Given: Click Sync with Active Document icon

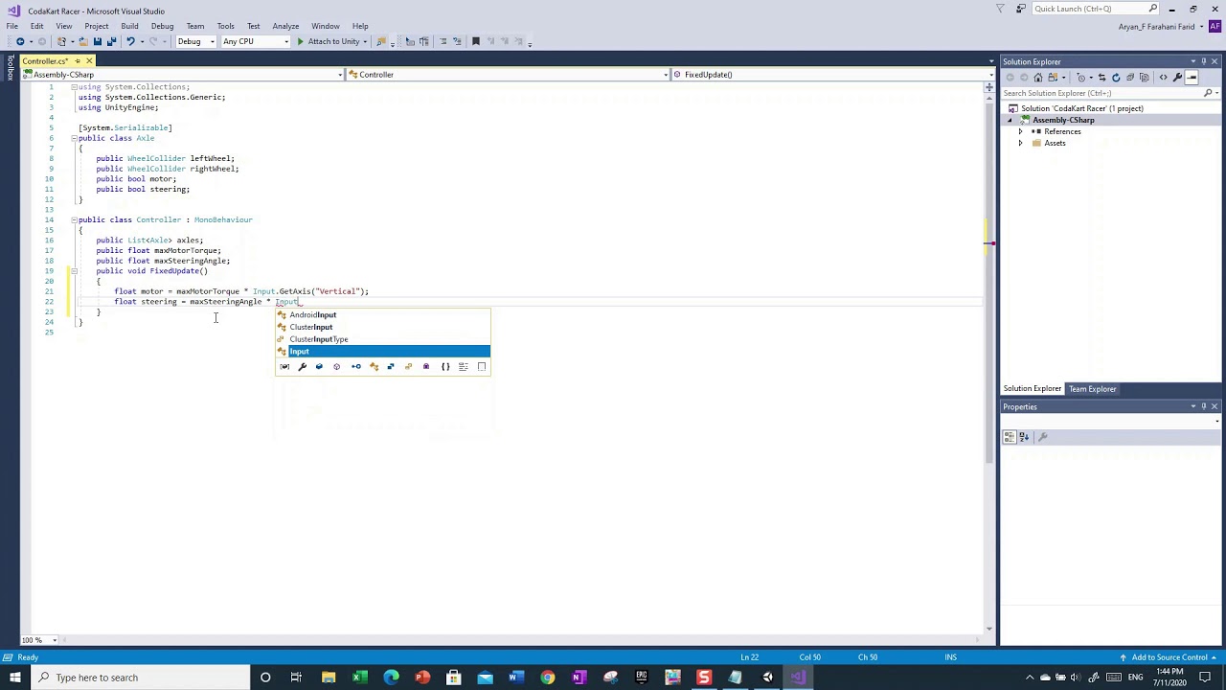Looking at the screenshot, I should click(x=1102, y=78).
